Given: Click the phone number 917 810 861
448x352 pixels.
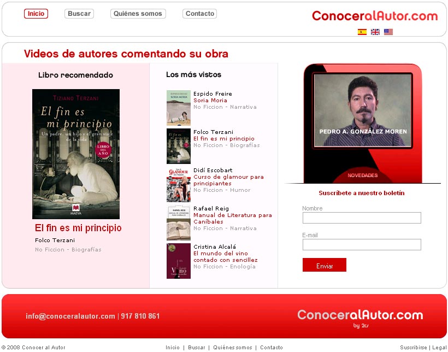Looking at the screenshot, I should (140, 316).
